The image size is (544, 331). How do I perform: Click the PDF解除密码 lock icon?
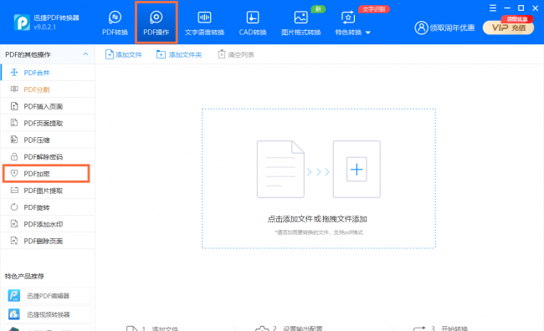click(14, 156)
